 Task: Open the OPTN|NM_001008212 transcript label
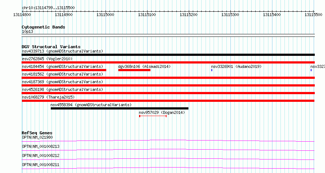(x=41, y=155)
